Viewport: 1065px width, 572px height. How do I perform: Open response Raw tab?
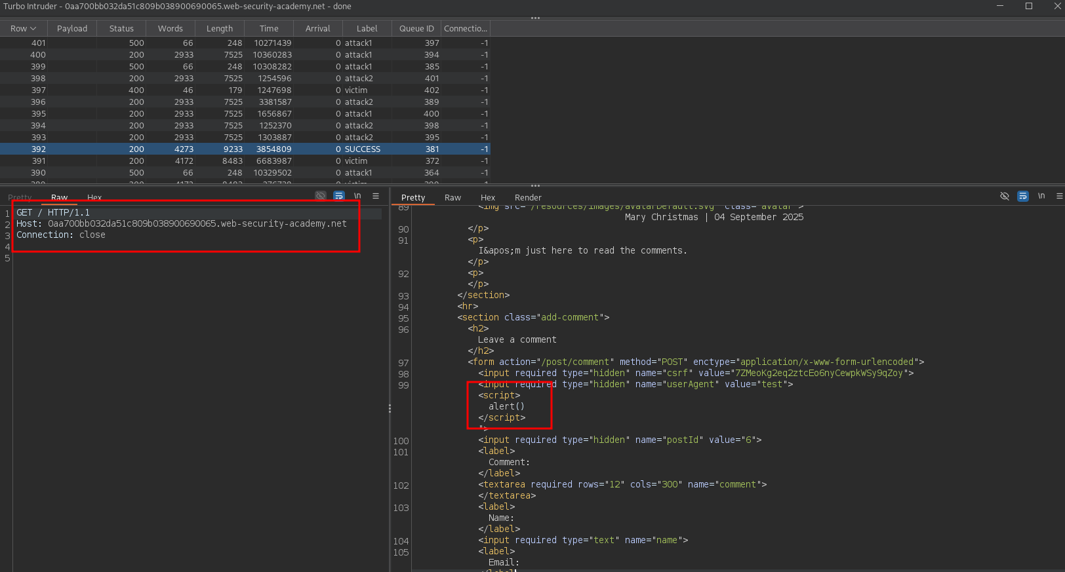point(453,197)
